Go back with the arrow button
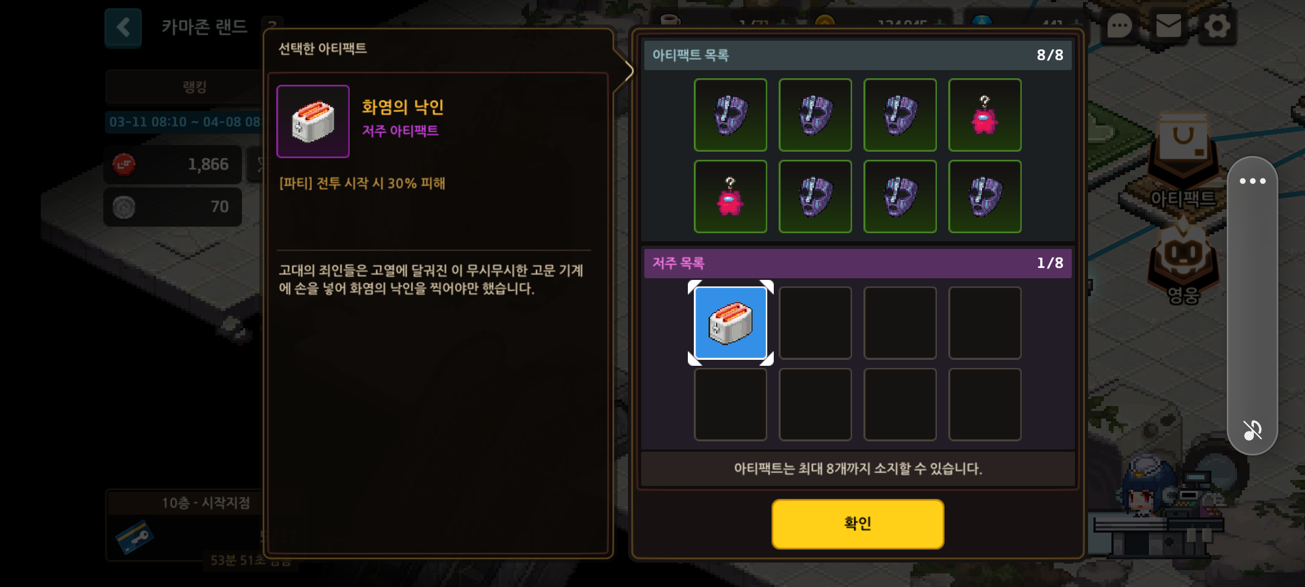1305x587 pixels. (x=123, y=27)
